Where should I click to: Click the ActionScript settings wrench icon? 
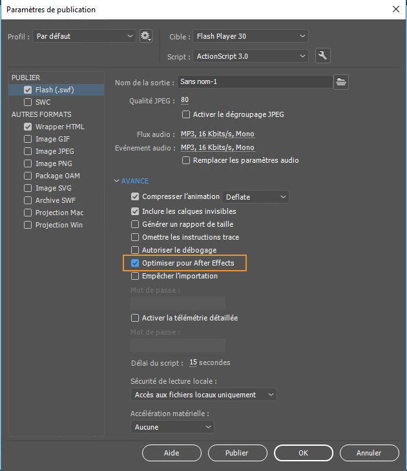323,56
